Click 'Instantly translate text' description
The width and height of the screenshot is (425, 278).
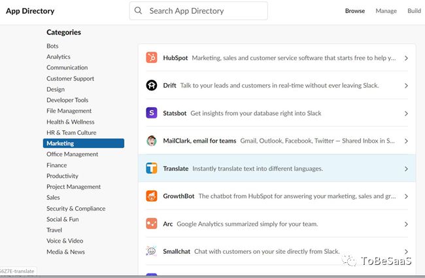coord(258,169)
